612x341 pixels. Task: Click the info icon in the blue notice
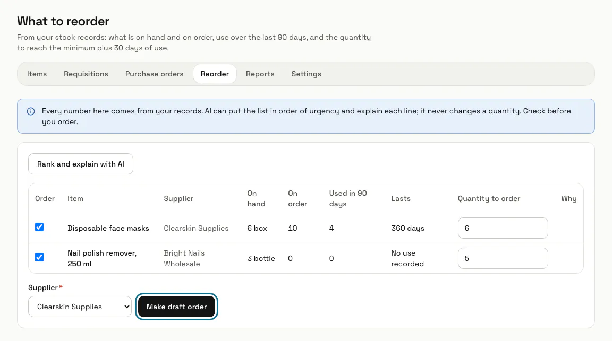tap(31, 111)
